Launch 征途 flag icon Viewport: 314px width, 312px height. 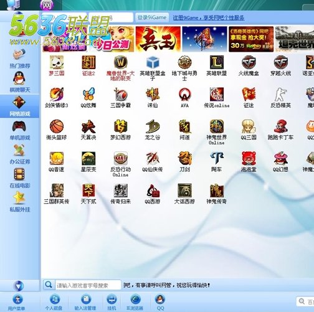click(249, 98)
